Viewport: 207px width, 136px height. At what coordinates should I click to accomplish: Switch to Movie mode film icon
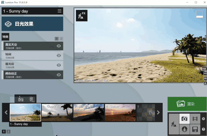coord(195,119)
